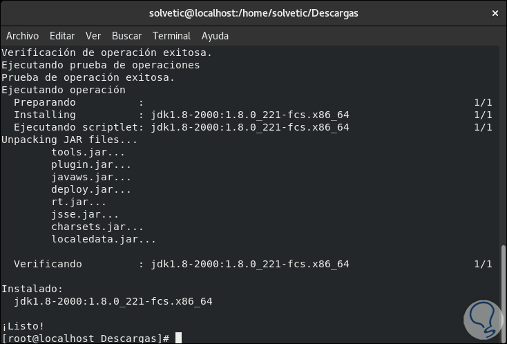This screenshot has width=507, height=344.
Task: Click the "localedata.jar..." line
Action: 104,239
